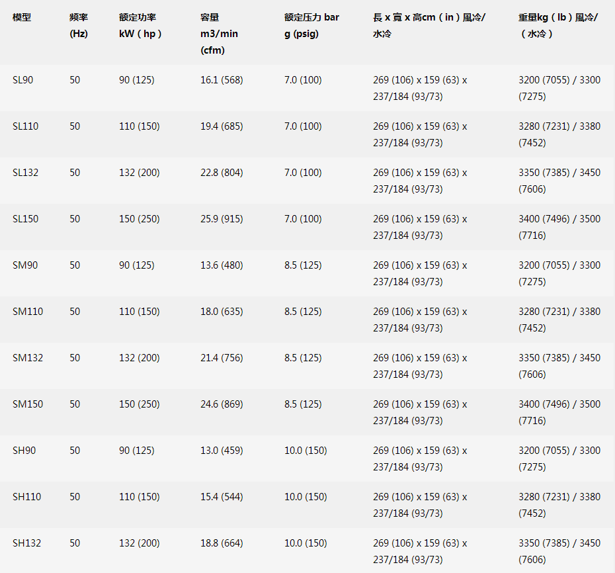Click the 重量kg (lb) column header
Screen dimensions: 615x573
(558, 25)
